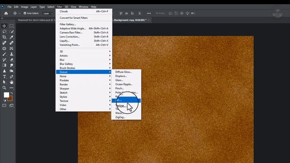
Task: Open the Edit menu
Action: coord(16,7)
